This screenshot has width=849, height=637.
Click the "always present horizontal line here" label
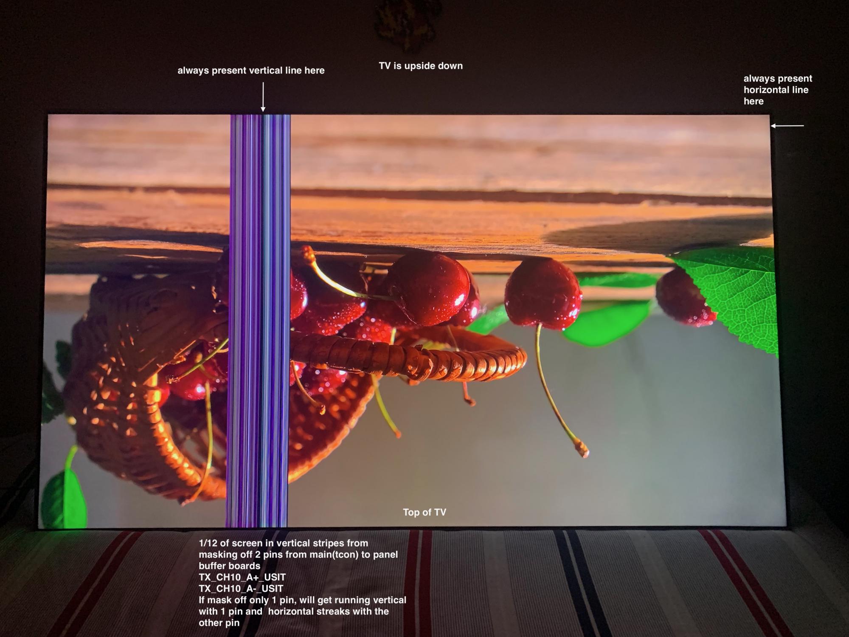(777, 90)
